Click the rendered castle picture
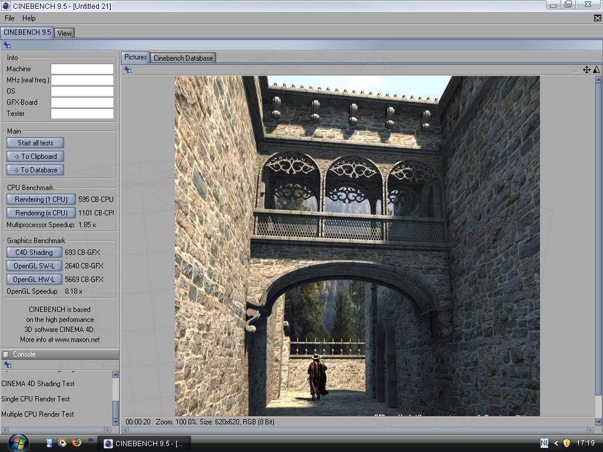This screenshot has width=603, height=452. pyautogui.click(x=357, y=246)
